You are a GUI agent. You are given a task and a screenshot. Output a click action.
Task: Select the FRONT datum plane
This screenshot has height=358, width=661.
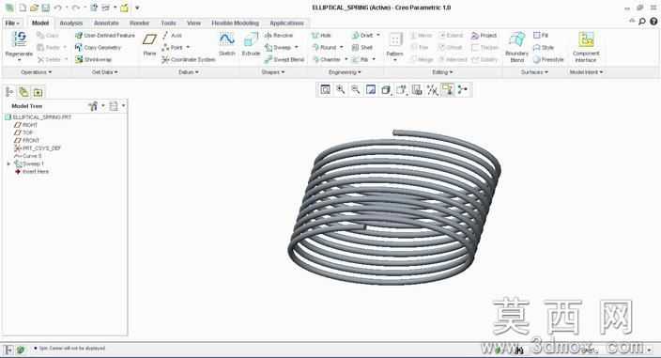[x=27, y=140]
